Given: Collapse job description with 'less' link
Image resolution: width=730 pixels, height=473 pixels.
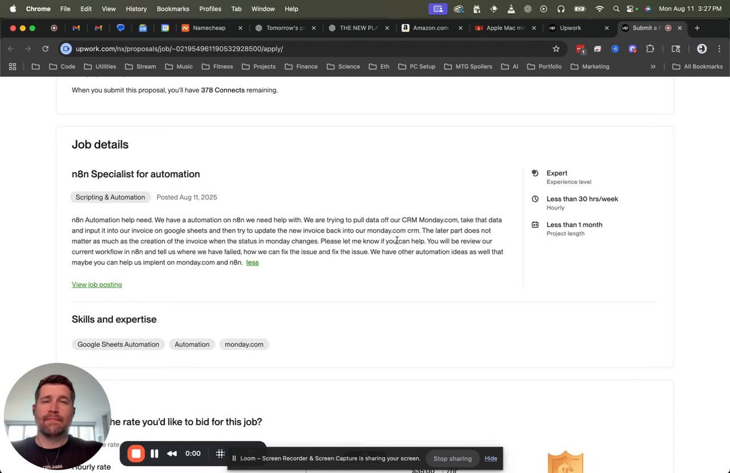Looking at the screenshot, I should click(252, 262).
